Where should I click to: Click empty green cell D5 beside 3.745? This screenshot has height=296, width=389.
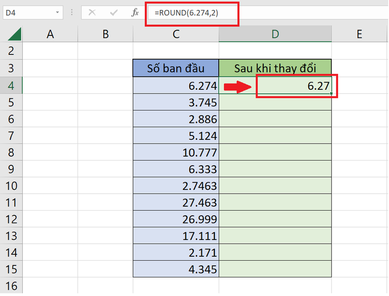(x=275, y=102)
